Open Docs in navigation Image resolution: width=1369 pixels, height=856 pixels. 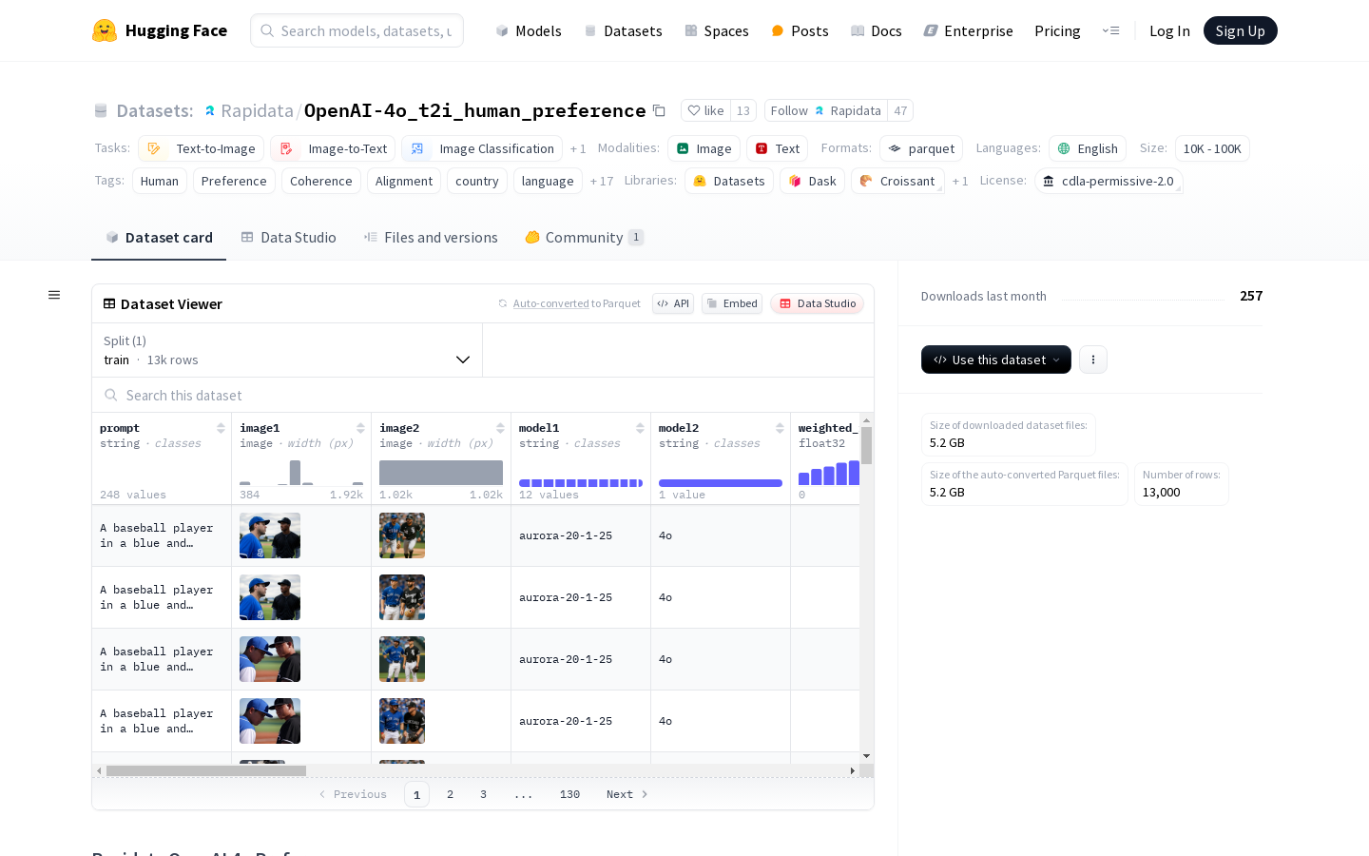[876, 30]
